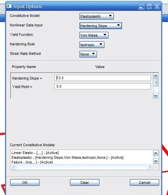This screenshot has width=168, height=195.
Task: Expand the Nonlinear Data Input dropdown
Action: [101, 26]
